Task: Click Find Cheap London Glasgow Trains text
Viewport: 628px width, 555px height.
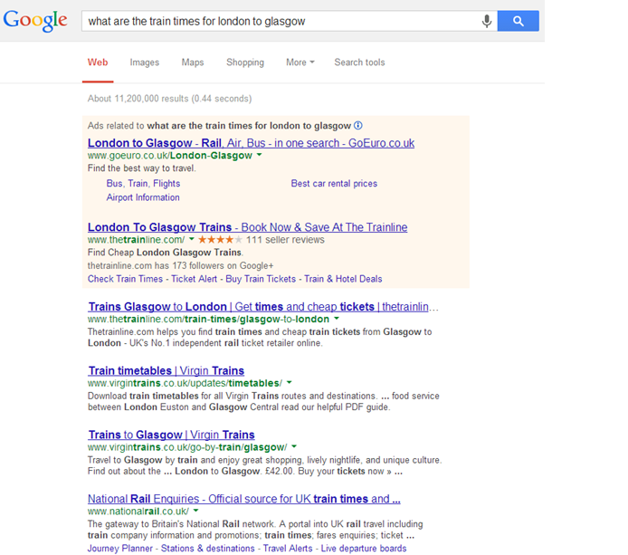Action: (x=166, y=253)
